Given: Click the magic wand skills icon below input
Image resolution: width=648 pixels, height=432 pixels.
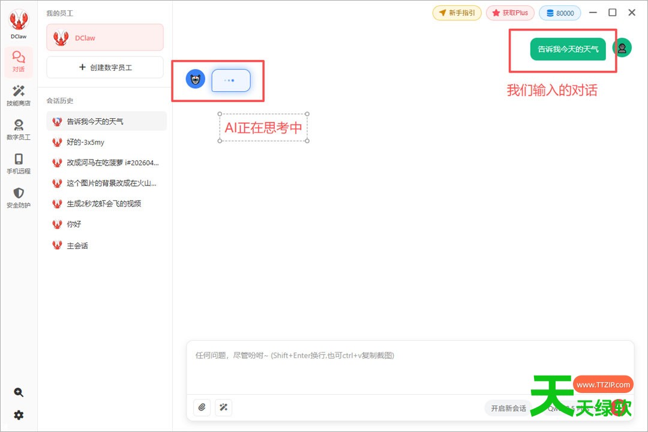Looking at the screenshot, I should [x=224, y=407].
